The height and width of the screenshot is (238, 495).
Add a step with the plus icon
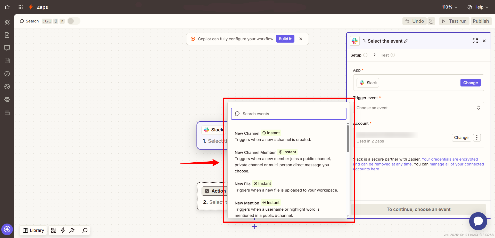pos(254,227)
